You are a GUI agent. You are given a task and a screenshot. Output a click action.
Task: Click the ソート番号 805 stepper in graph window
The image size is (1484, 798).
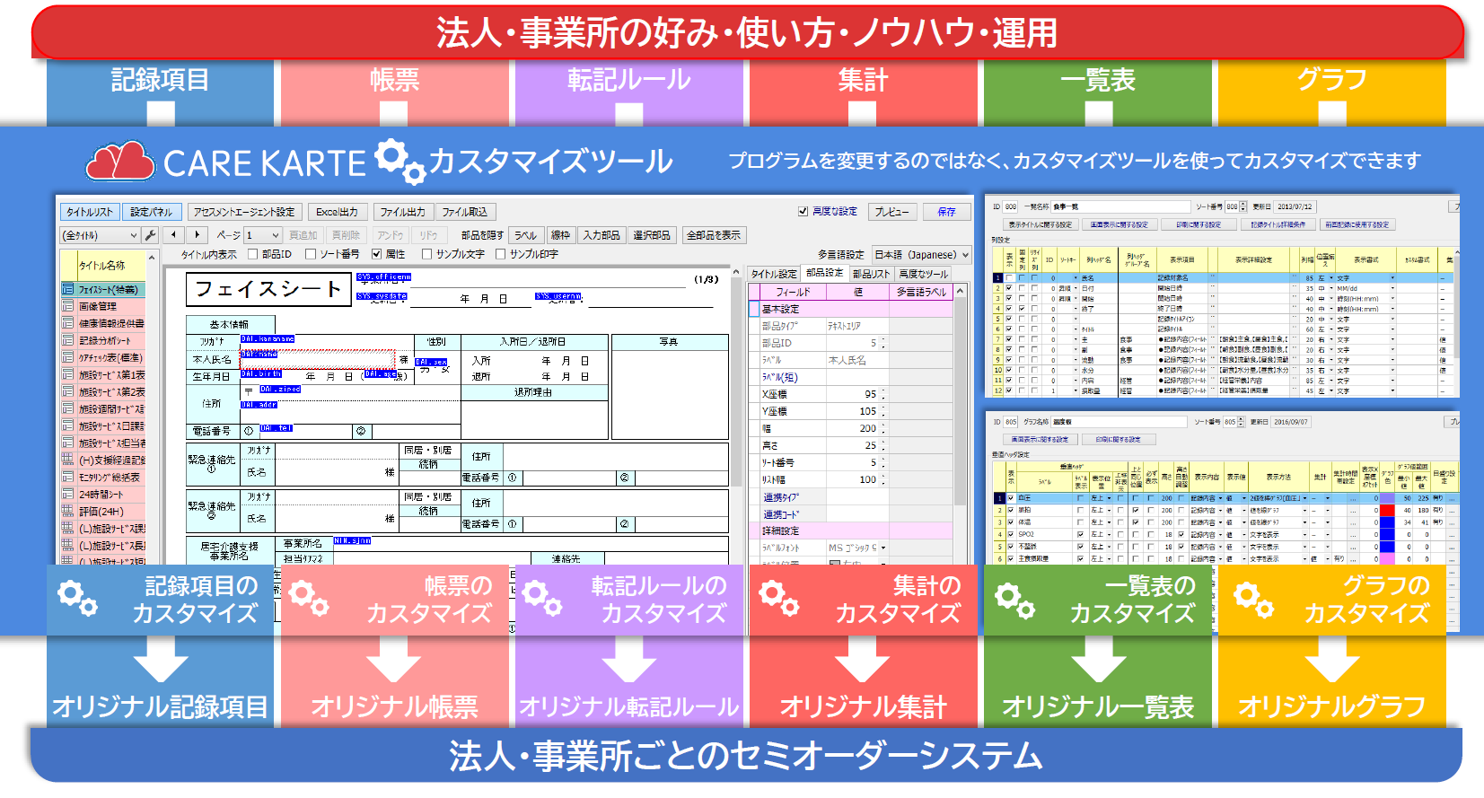[x=1241, y=422]
